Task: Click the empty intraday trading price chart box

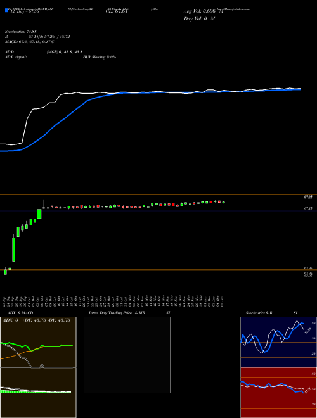Action: point(127,355)
